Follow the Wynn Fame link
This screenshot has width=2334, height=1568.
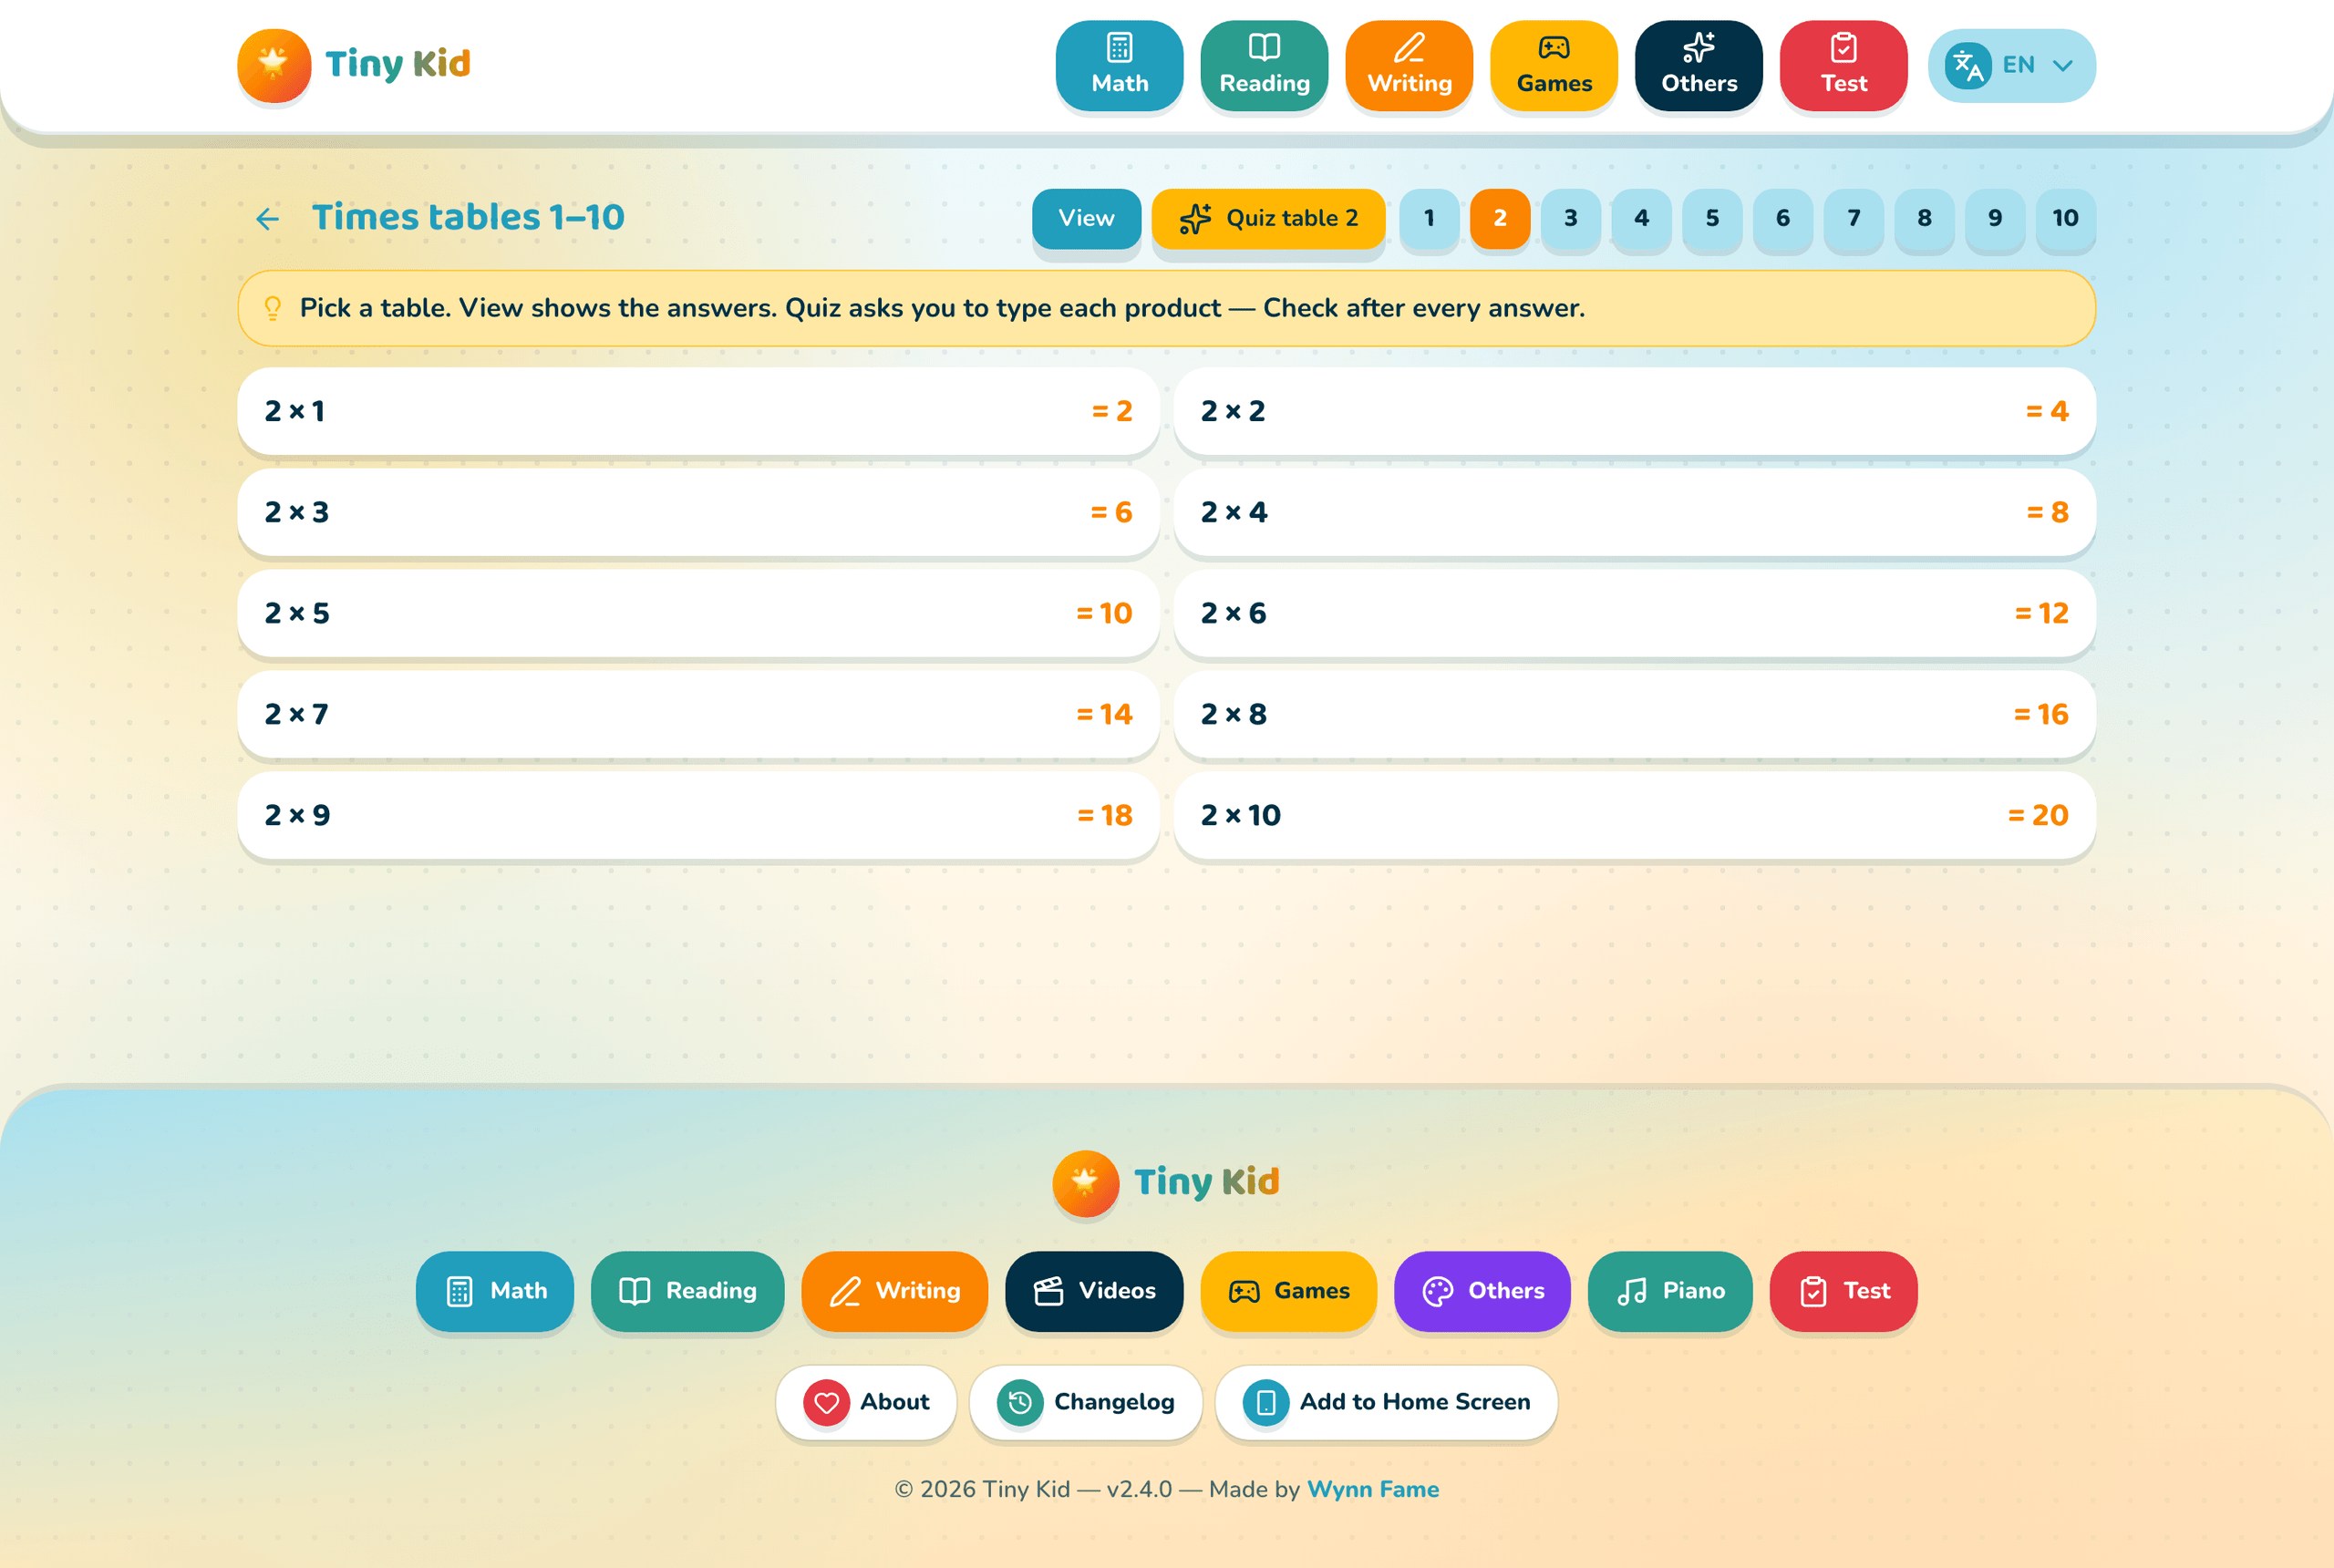1373,1489
